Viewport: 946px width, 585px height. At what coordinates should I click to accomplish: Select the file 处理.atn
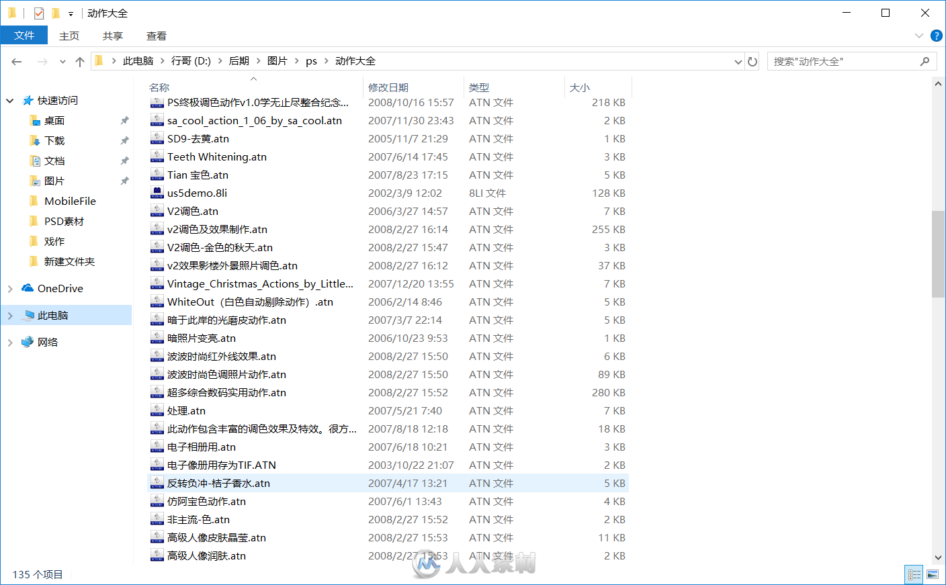(186, 411)
